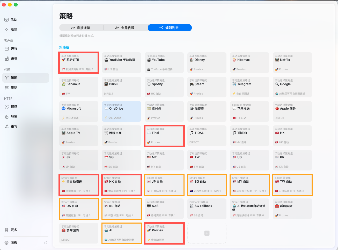Open the 群晖国际 policy group card
This screenshot has height=250, width=338.
coord(292,209)
